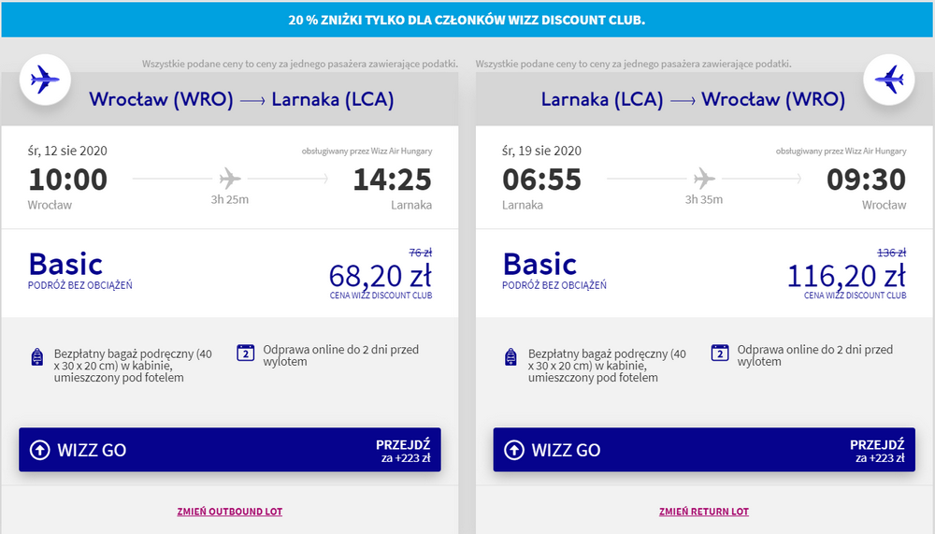Click the hand baggage icon in outbound card
Viewport: 935px width, 534px height.
click(x=37, y=357)
